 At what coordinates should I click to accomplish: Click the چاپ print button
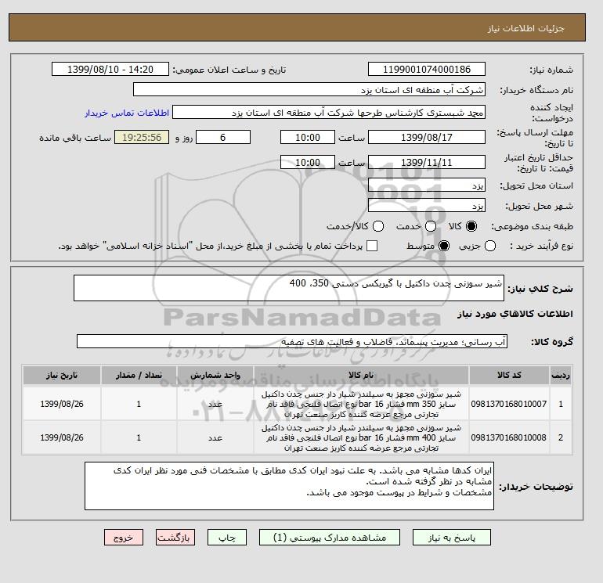coord(227,538)
